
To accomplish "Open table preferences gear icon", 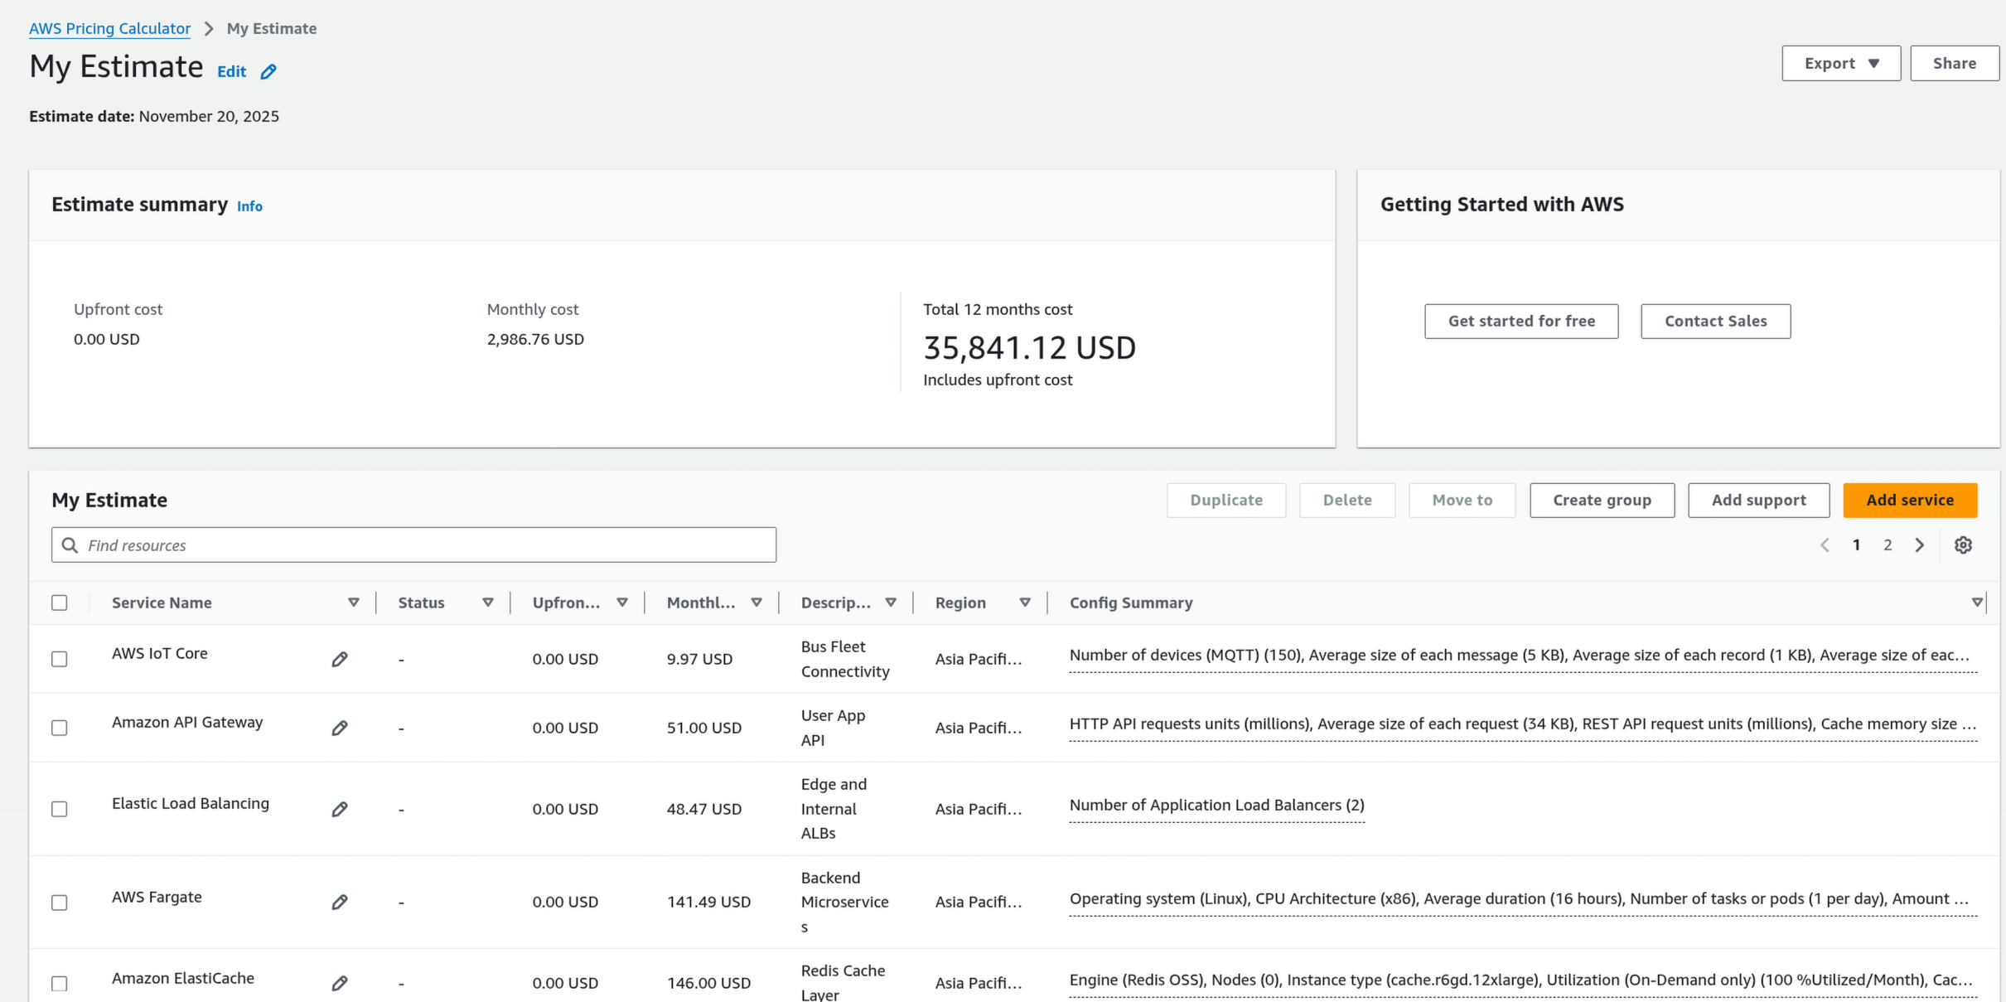I will [1963, 545].
